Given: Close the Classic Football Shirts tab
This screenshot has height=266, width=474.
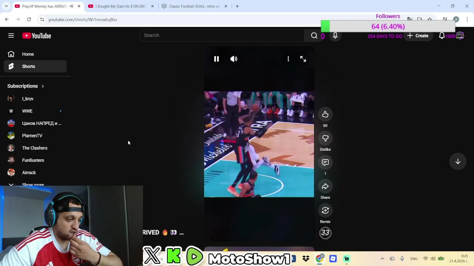Looking at the screenshot, I should coord(226,6).
